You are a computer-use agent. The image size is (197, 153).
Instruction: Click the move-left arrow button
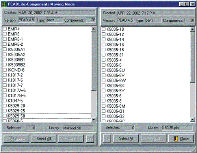point(107,138)
